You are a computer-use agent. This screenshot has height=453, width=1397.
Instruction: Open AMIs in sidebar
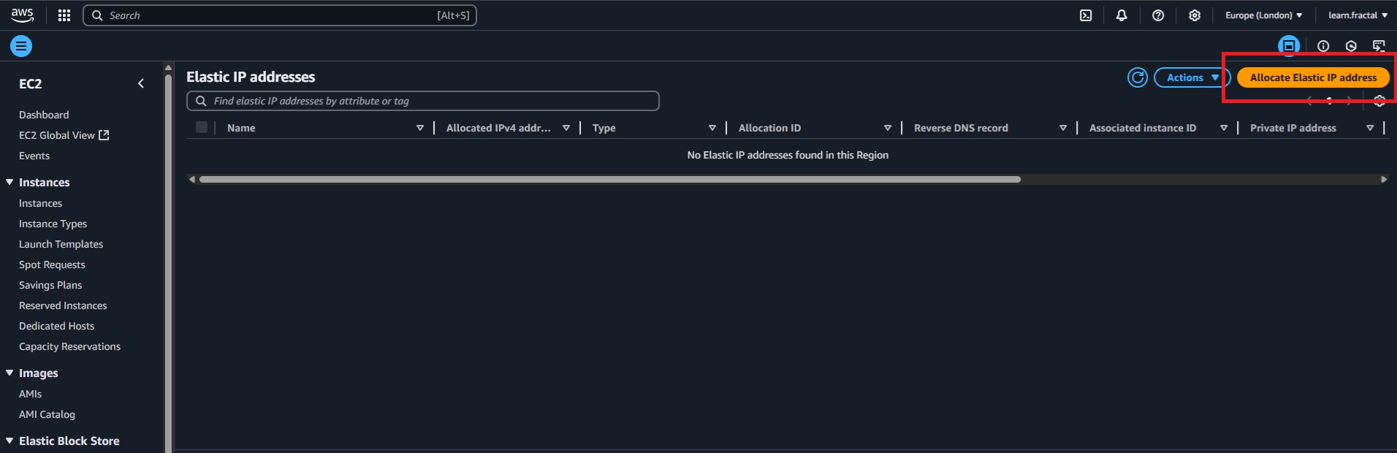[x=30, y=394]
